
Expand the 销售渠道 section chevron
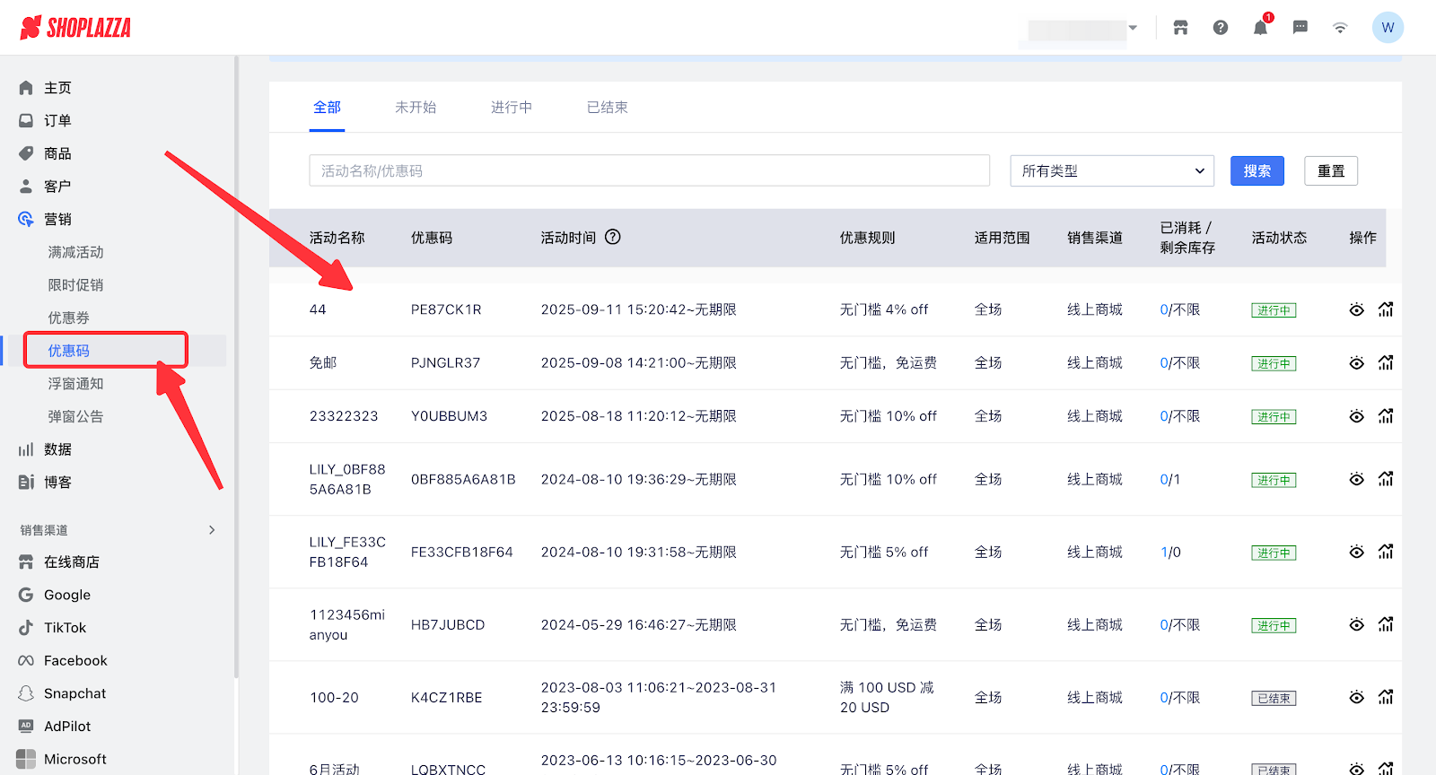(212, 530)
